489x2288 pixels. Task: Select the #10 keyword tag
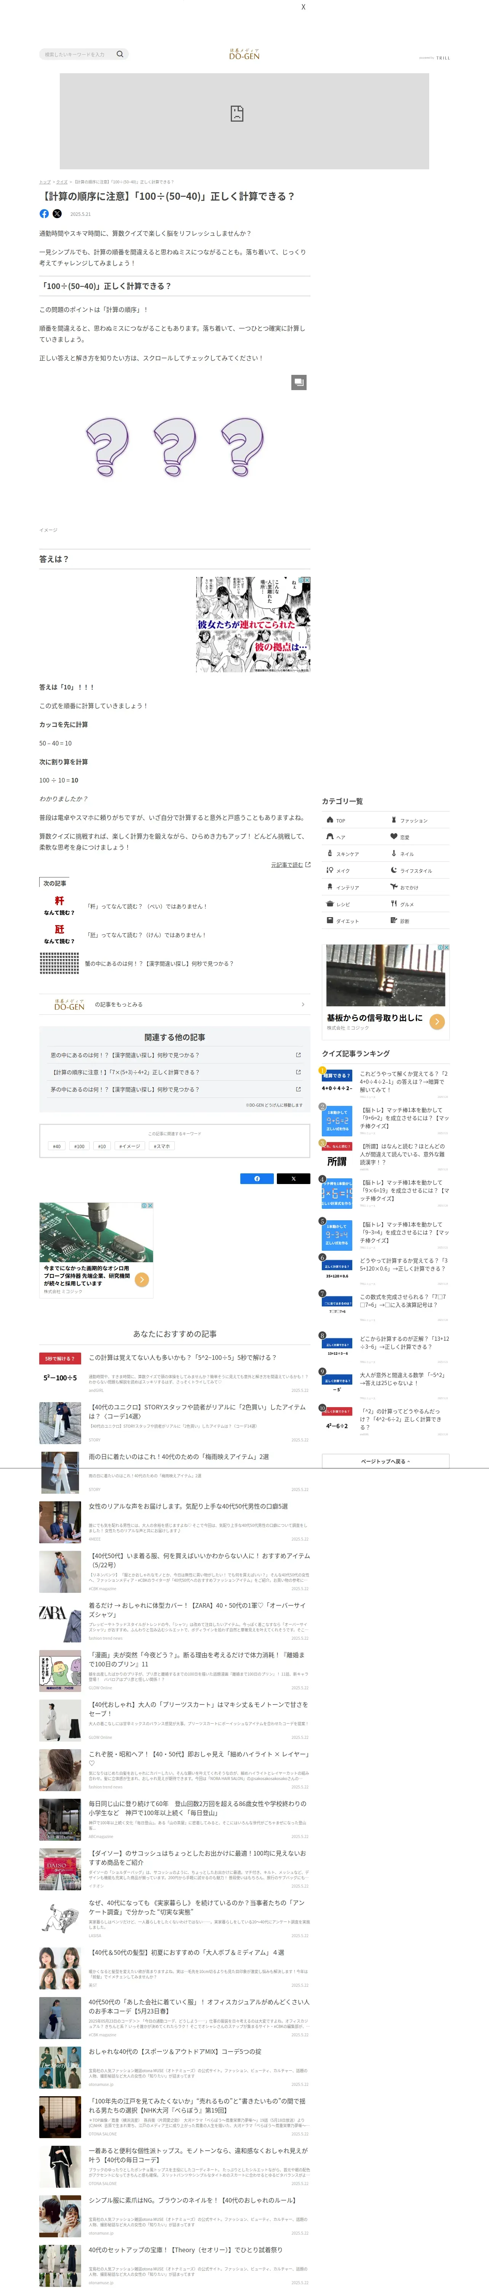(x=102, y=1147)
